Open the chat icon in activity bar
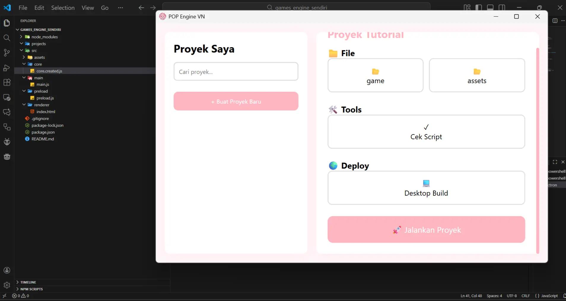Screen dimensions: 566x301 [7, 112]
